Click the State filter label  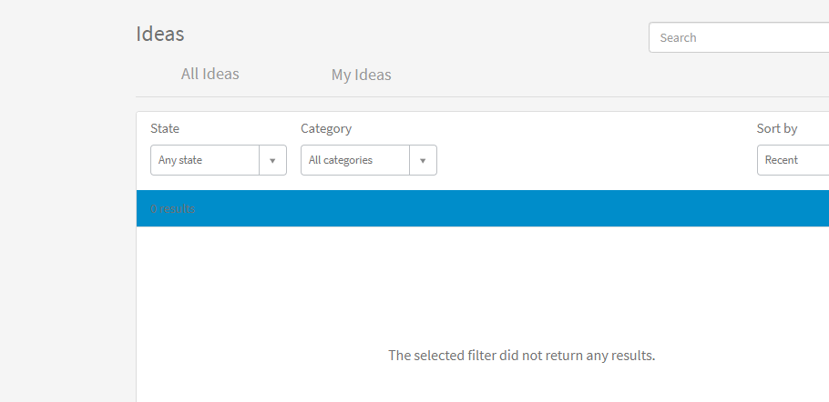click(165, 128)
